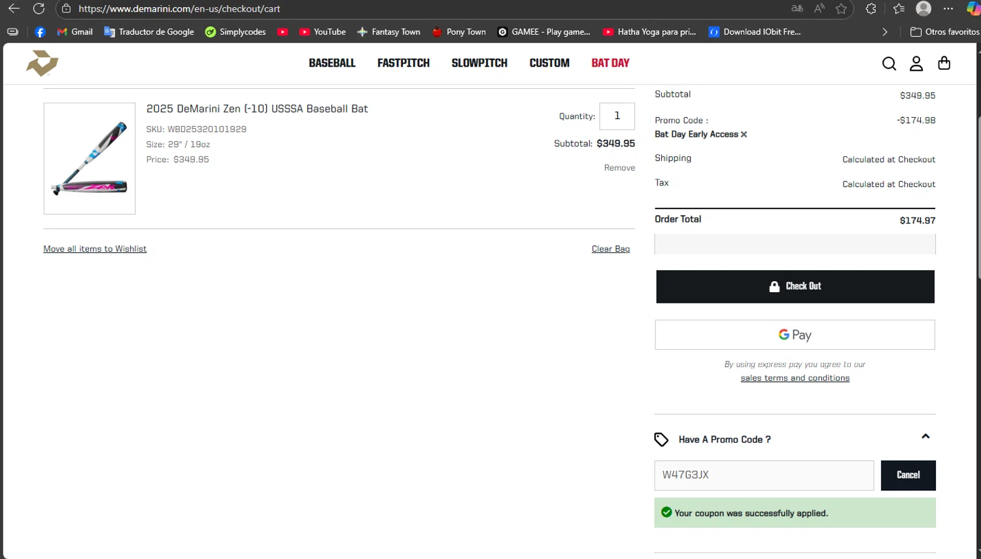The height and width of the screenshot is (559, 981).
Task: Open the Facebook bookmark icon
Action: point(40,32)
